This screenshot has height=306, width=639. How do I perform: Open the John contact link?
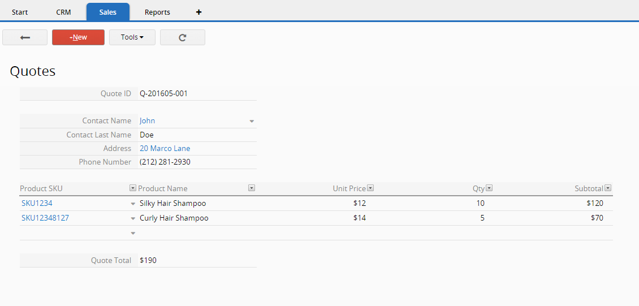coord(147,120)
